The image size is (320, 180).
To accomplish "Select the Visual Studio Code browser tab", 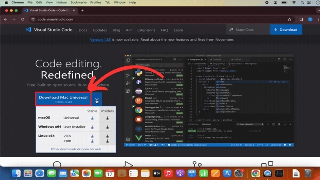I will coord(50,10).
